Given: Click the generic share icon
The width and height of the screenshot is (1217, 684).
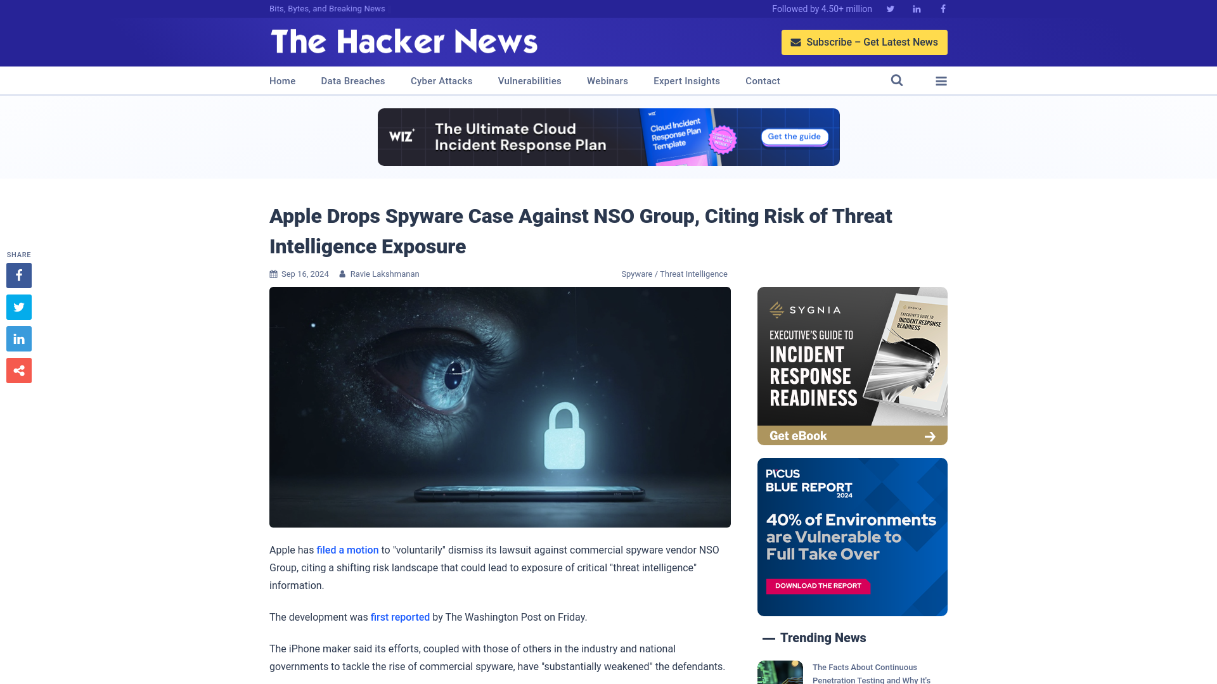Looking at the screenshot, I should tap(18, 370).
